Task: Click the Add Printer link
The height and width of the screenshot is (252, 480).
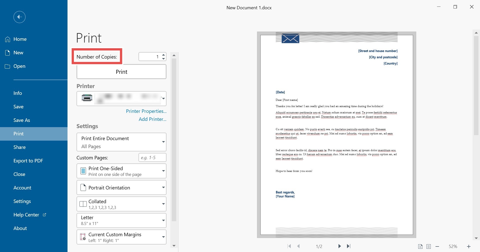Action: coord(152,119)
